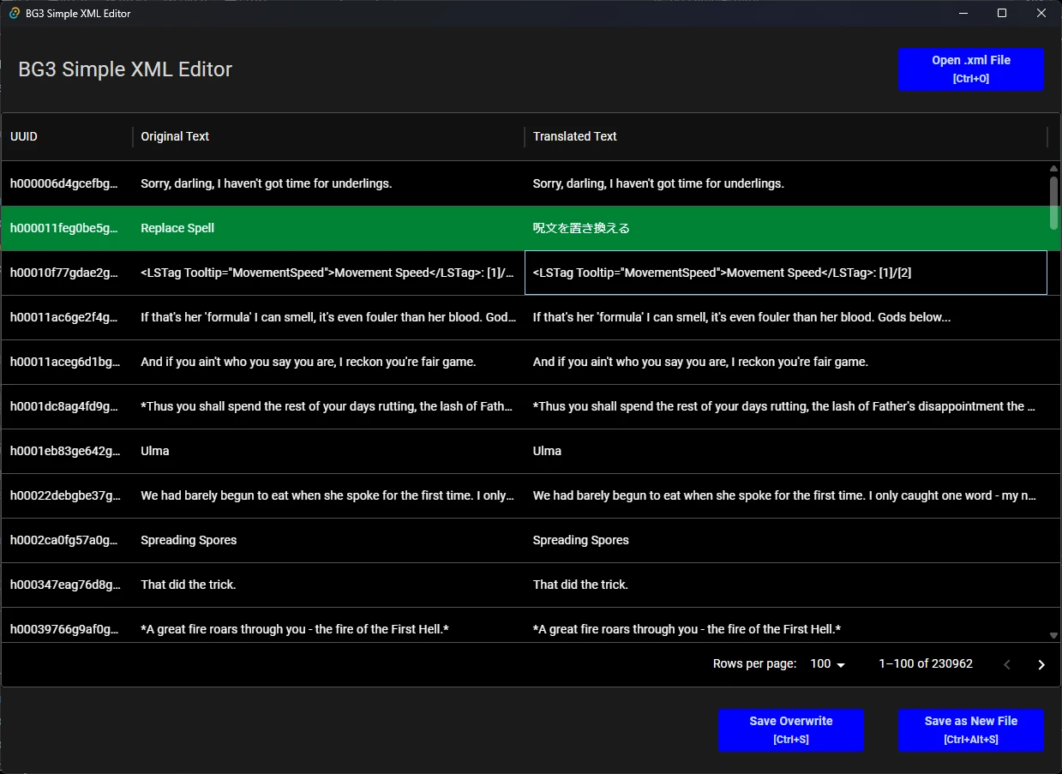
Task: Click the table scrollbar down arrow
Action: click(1054, 635)
